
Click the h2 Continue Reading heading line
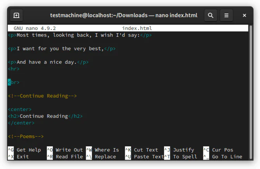(x=45, y=116)
